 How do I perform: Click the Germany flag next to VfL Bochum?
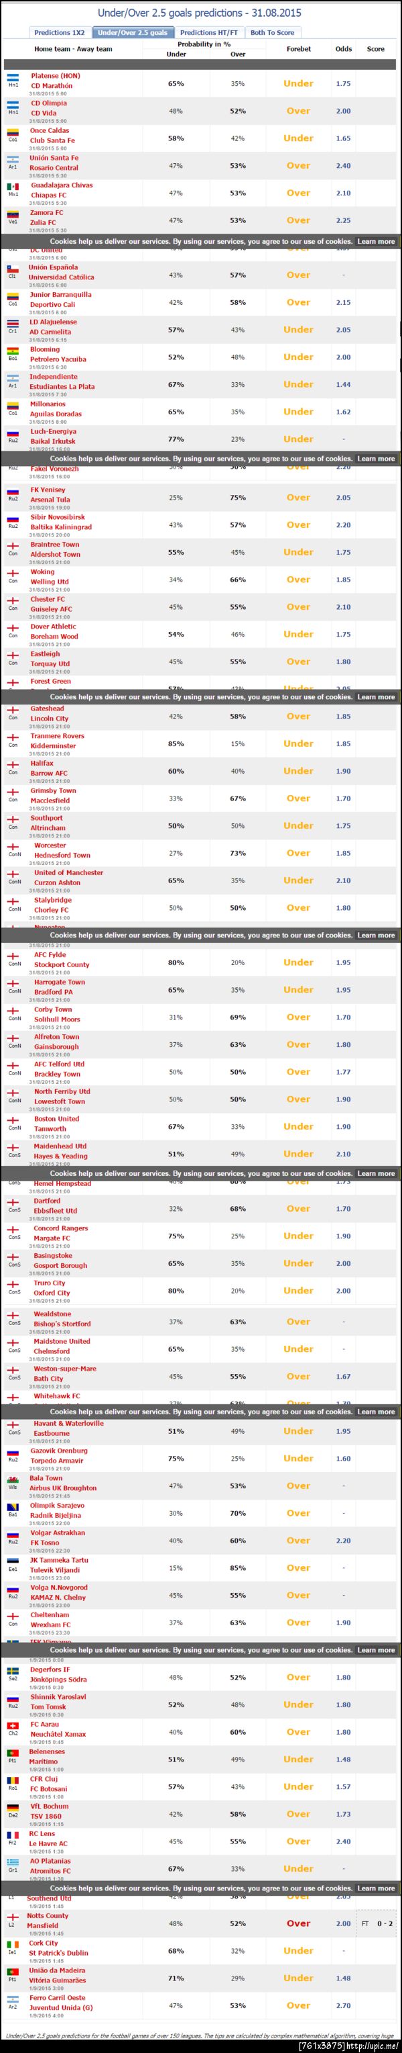point(13,1809)
